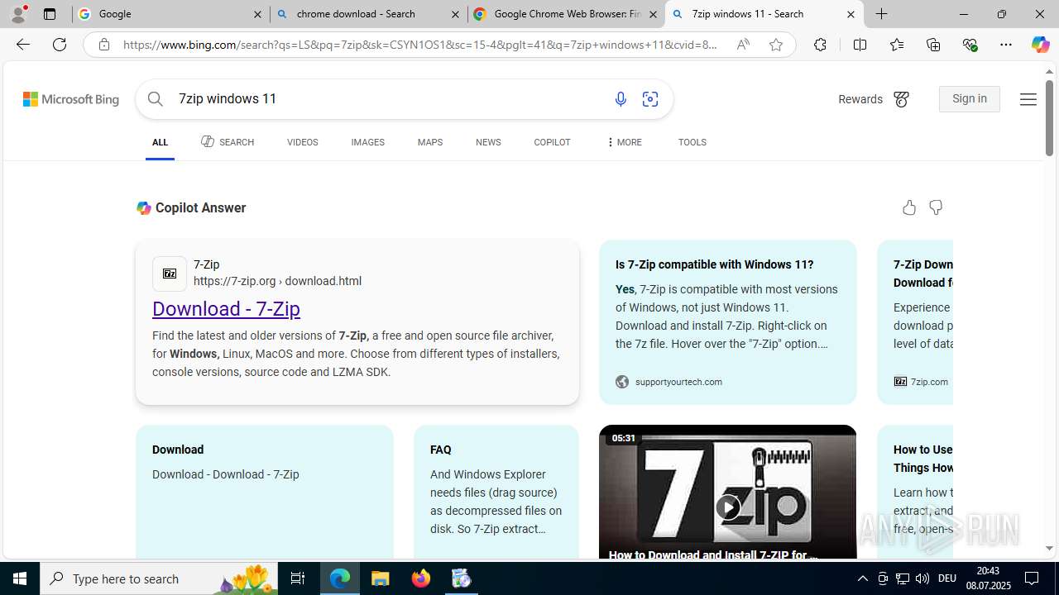This screenshot has width=1059, height=595.
Task: Toggle the Split screen icon
Action: click(x=860, y=45)
